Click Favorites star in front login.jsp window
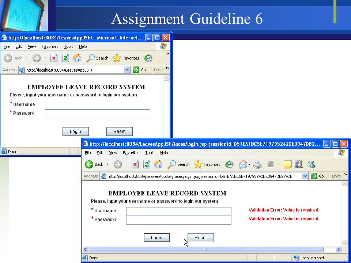Image resolution: width=351 pixels, height=263 pixels. pyautogui.click(x=198, y=164)
